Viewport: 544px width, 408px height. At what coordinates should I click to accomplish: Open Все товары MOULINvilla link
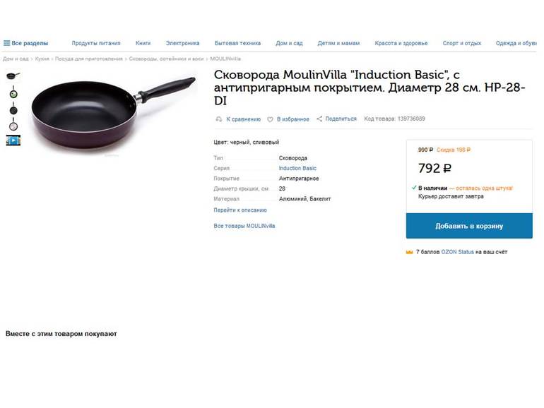tap(244, 226)
